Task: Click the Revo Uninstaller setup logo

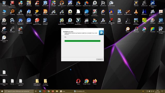Action: point(101,33)
